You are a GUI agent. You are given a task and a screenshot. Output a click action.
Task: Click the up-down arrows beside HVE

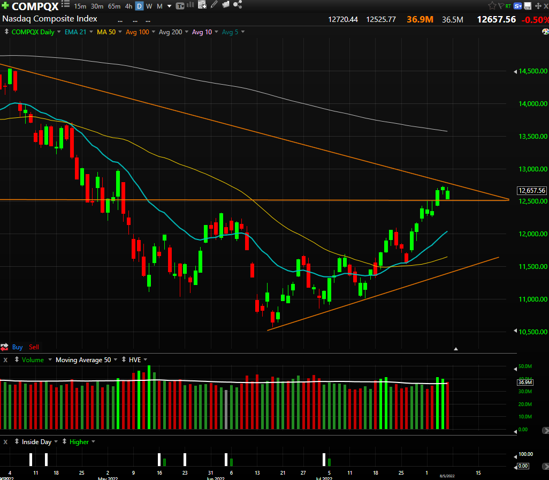click(124, 359)
